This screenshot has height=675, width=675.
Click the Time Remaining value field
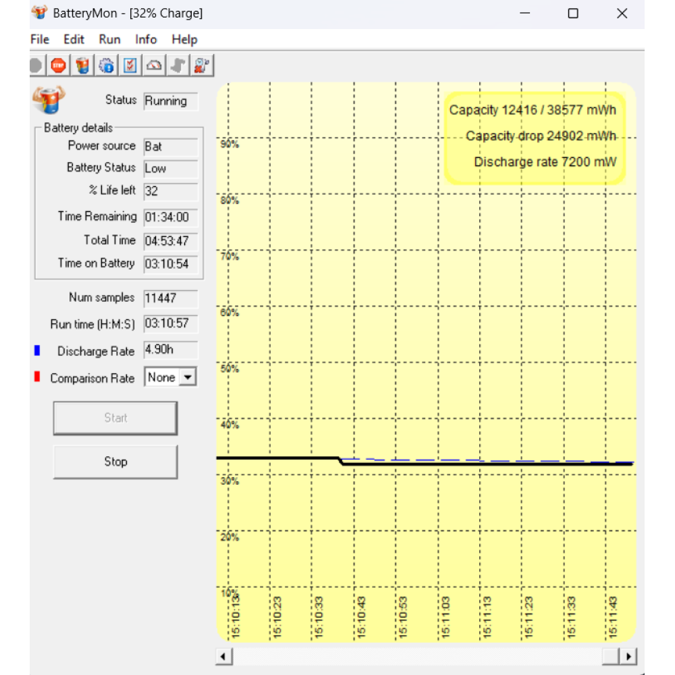(x=170, y=217)
